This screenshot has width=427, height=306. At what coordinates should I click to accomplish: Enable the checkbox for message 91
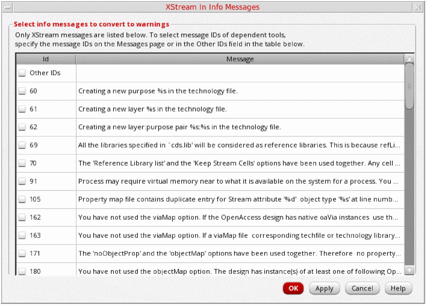[22, 181]
